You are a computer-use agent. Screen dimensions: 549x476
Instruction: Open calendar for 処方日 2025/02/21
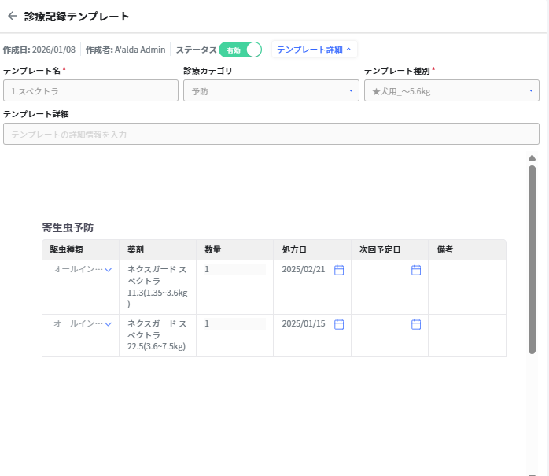pyautogui.click(x=339, y=270)
